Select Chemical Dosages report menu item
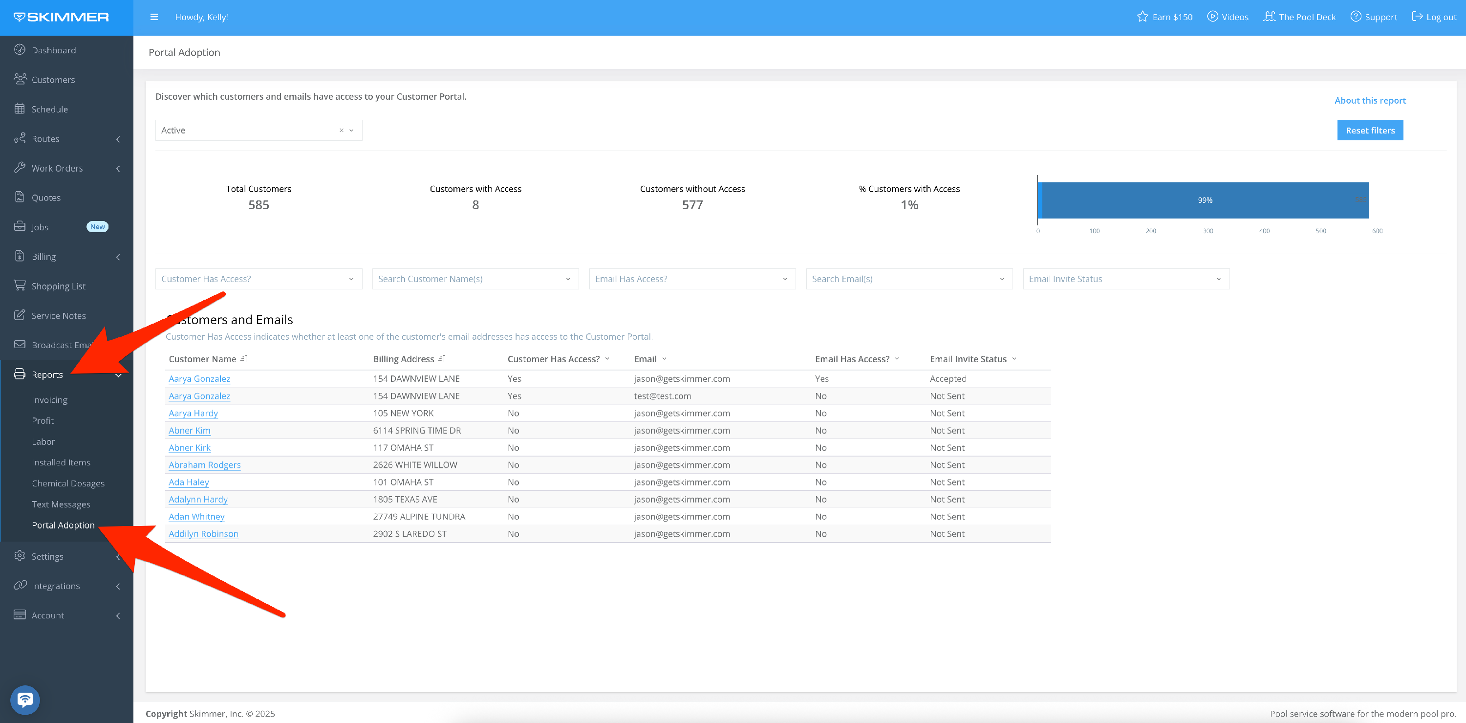 point(68,483)
